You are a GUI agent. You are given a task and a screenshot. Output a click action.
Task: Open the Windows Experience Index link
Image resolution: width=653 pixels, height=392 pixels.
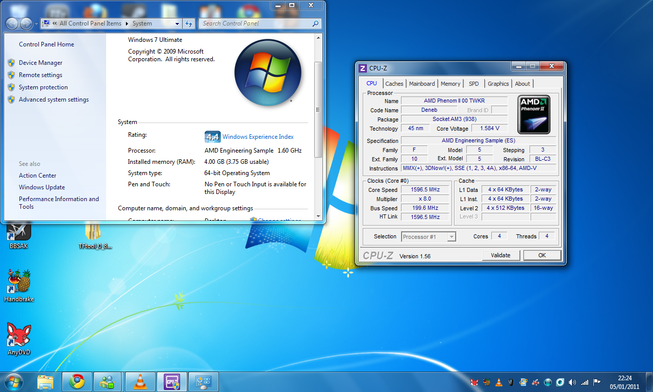(x=258, y=137)
